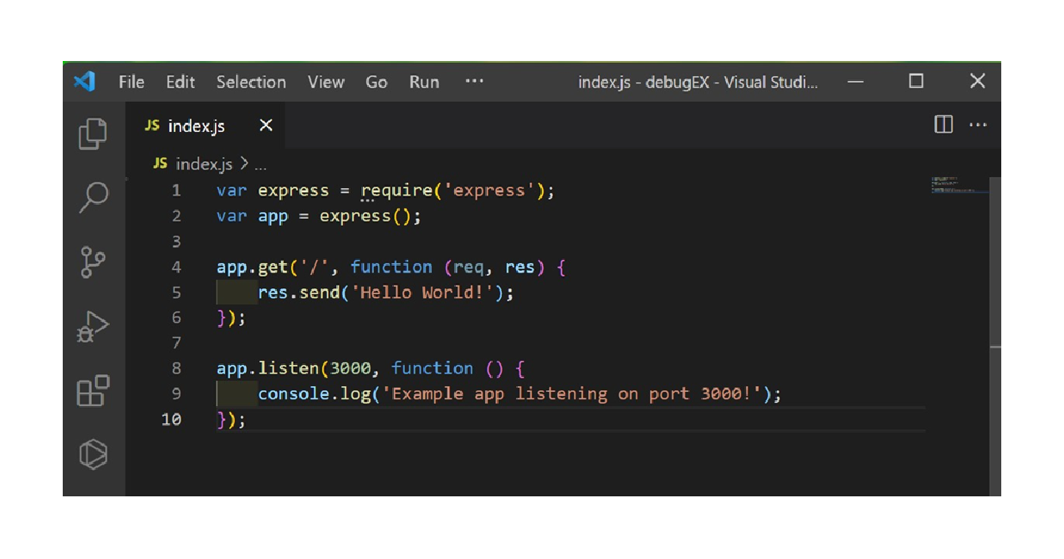Open the editor More Actions ellipsis menu

pyautogui.click(x=978, y=124)
